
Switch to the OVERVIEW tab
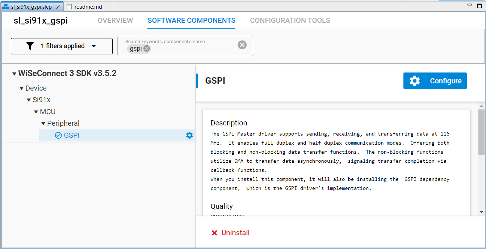[x=115, y=20]
